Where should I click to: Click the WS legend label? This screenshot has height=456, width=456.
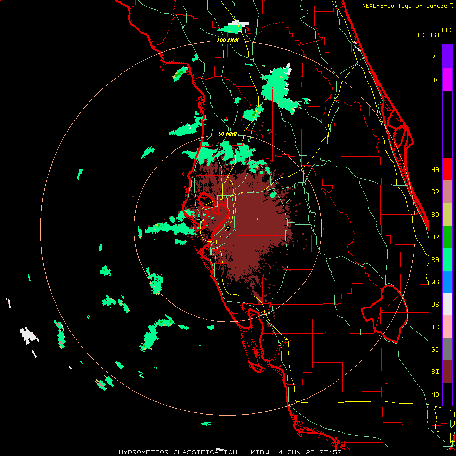[x=435, y=282]
